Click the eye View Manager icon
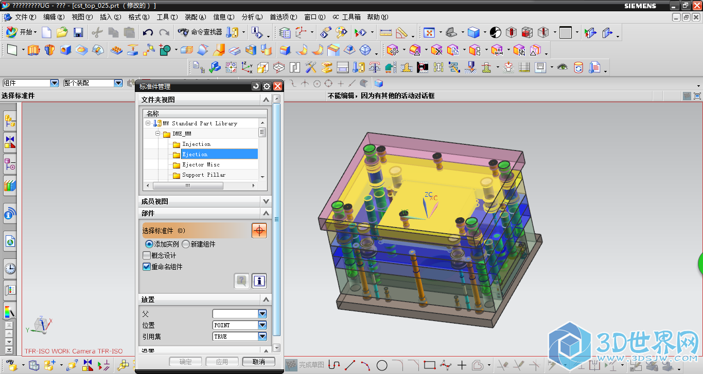This screenshot has width=703, height=374. (563, 67)
